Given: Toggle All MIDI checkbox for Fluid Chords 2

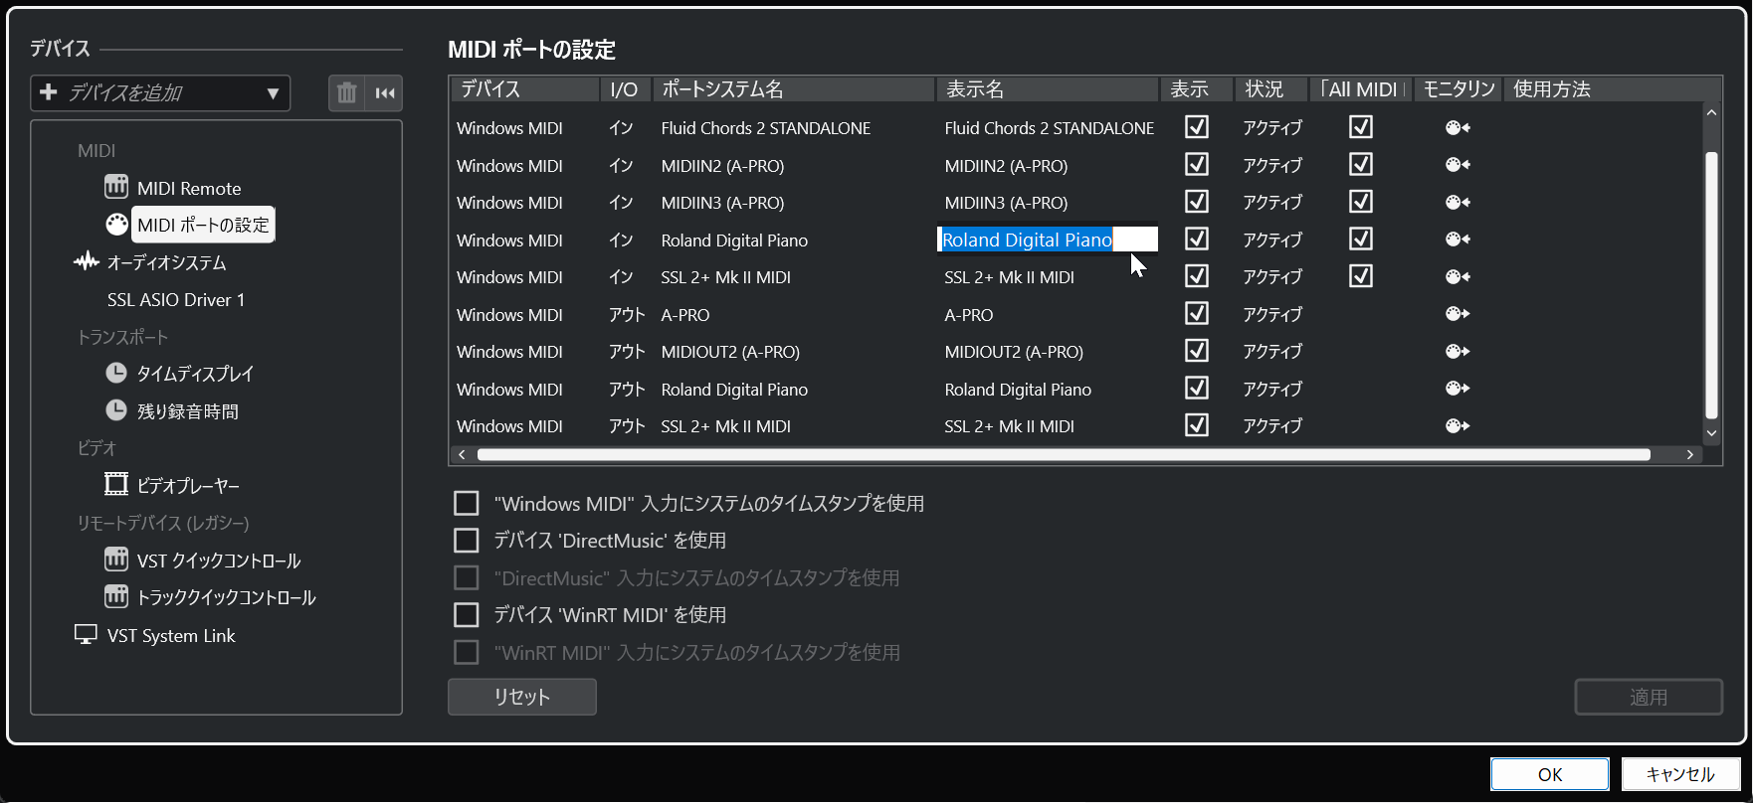Looking at the screenshot, I should pyautogui.click(x=1361, y=127).
